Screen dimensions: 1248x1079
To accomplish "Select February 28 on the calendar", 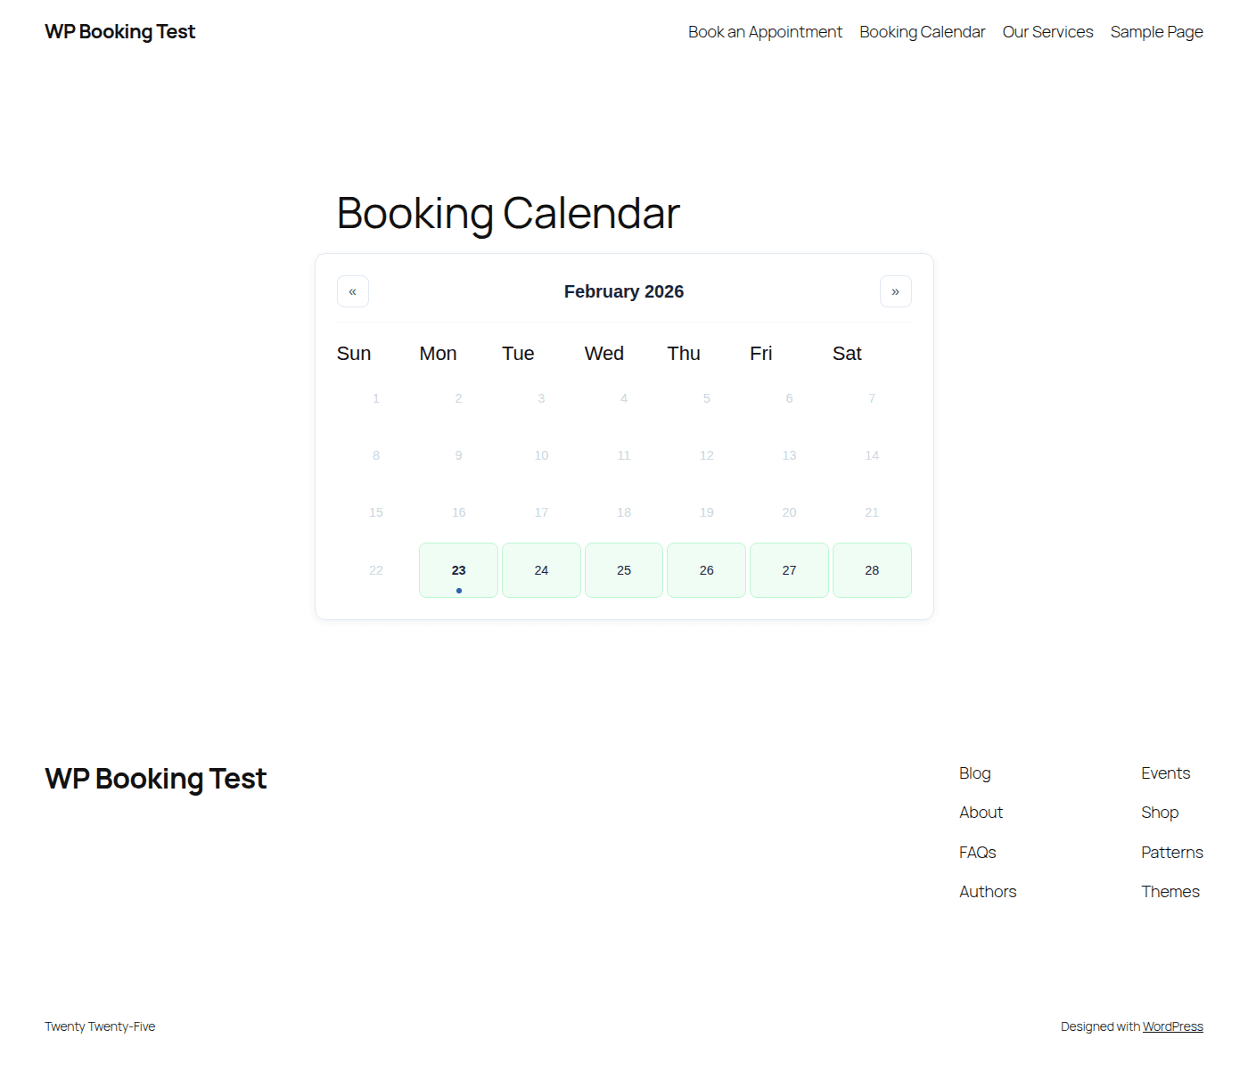I will coord(872,570).
